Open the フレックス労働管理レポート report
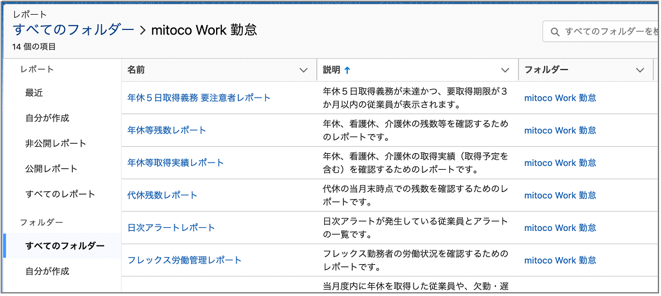The height and width of the screenshot is (296, 661). [185, 260]
